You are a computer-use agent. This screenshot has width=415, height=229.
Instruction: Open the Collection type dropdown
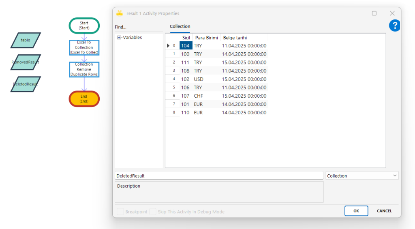point(362,176)
